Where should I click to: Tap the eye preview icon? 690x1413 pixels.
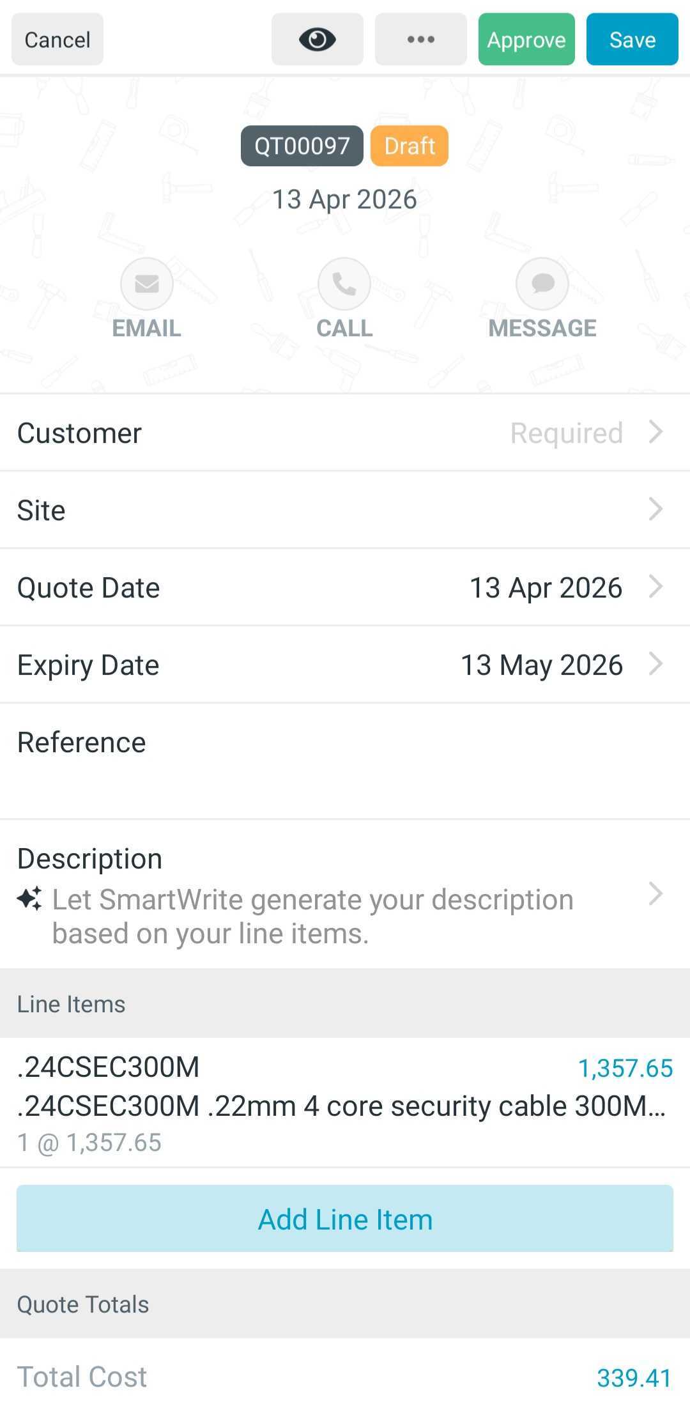(317, 40)
